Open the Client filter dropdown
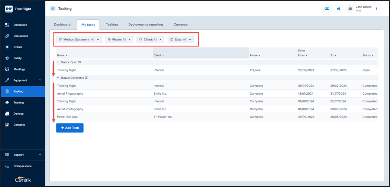Viewport: 390px width, 187px height. coord(150,39)
